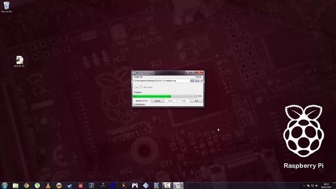Viewport: 336px width, 189px height.
Task: Click the green write progress bar
Action: pyautogui.click(x=164, y=96)
